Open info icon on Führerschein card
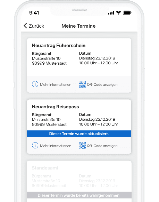Viewport: 159px width, 202px height. [x=35, y=84]
